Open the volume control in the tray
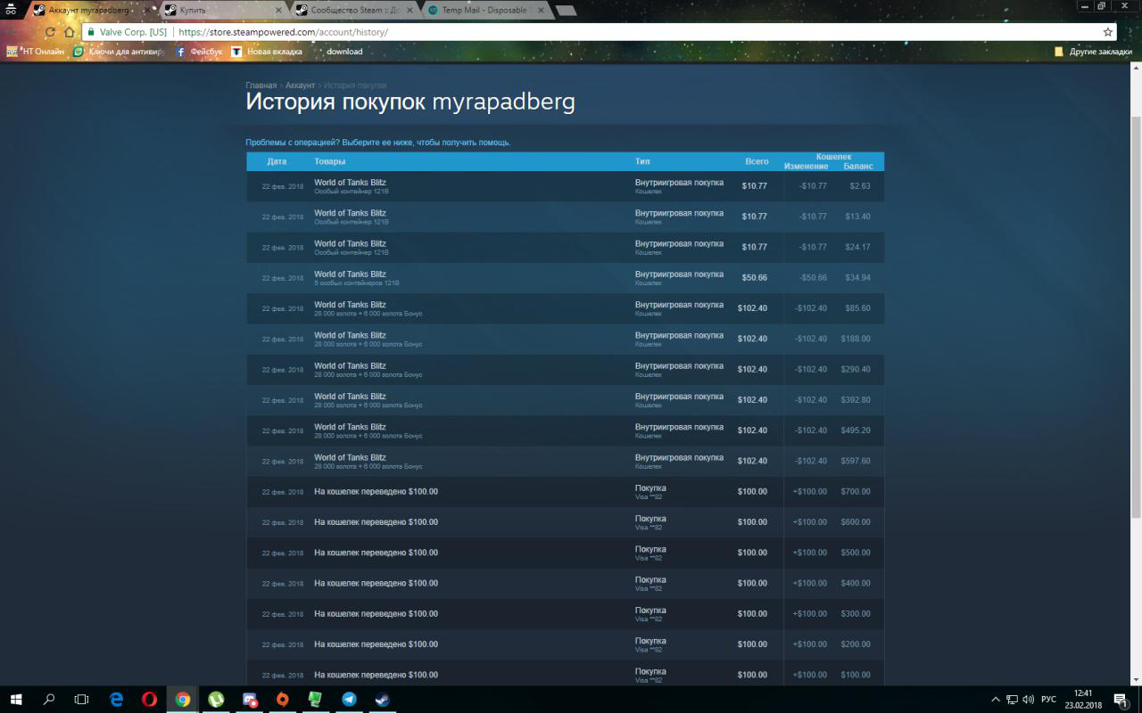This screenshot has height=713, width=1142. (1028, 700)
